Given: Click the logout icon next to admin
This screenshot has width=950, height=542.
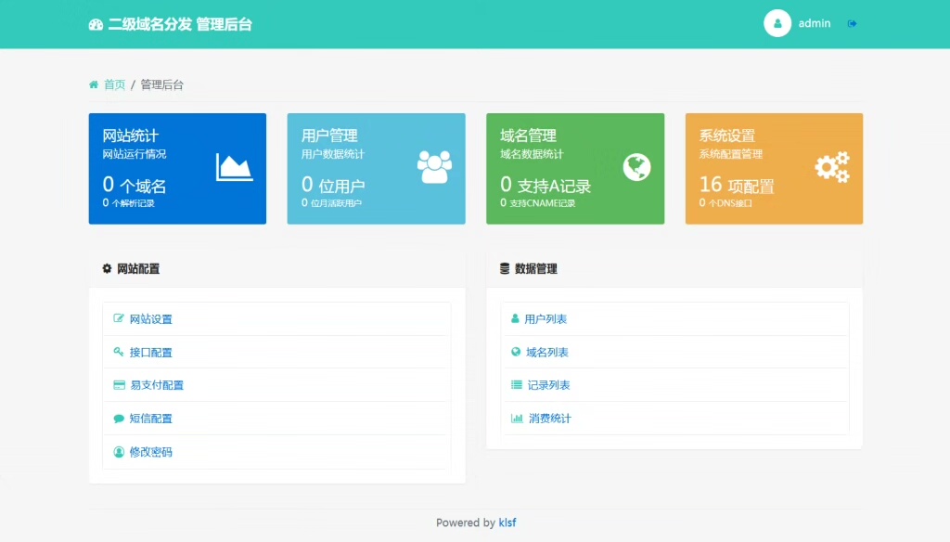Looking at the screenshot, I should click(852, 24).
